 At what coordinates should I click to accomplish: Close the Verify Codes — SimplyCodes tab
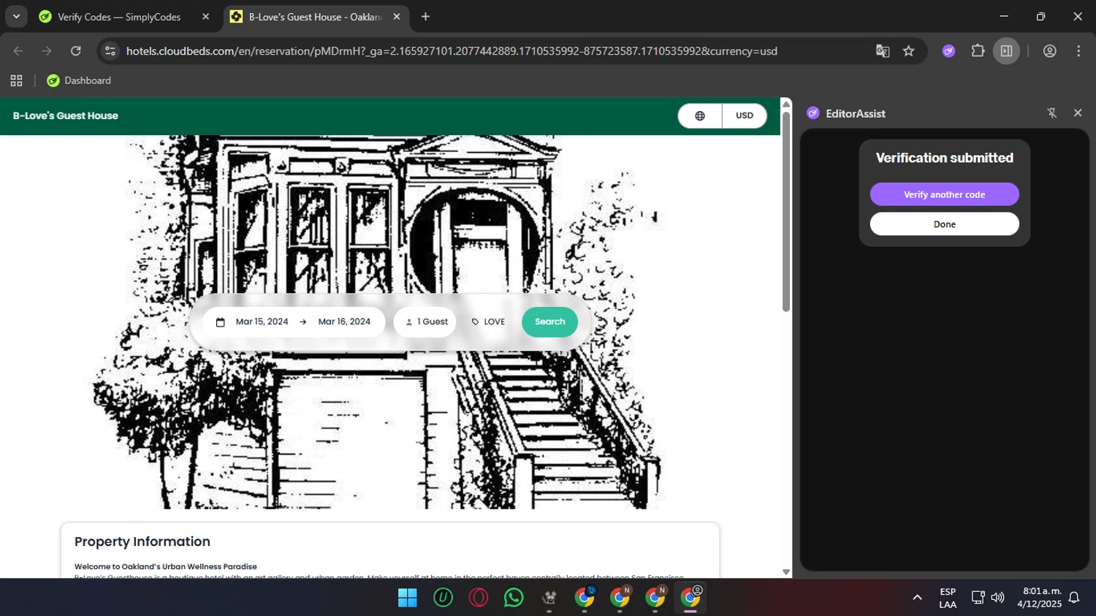click(205, 17)
